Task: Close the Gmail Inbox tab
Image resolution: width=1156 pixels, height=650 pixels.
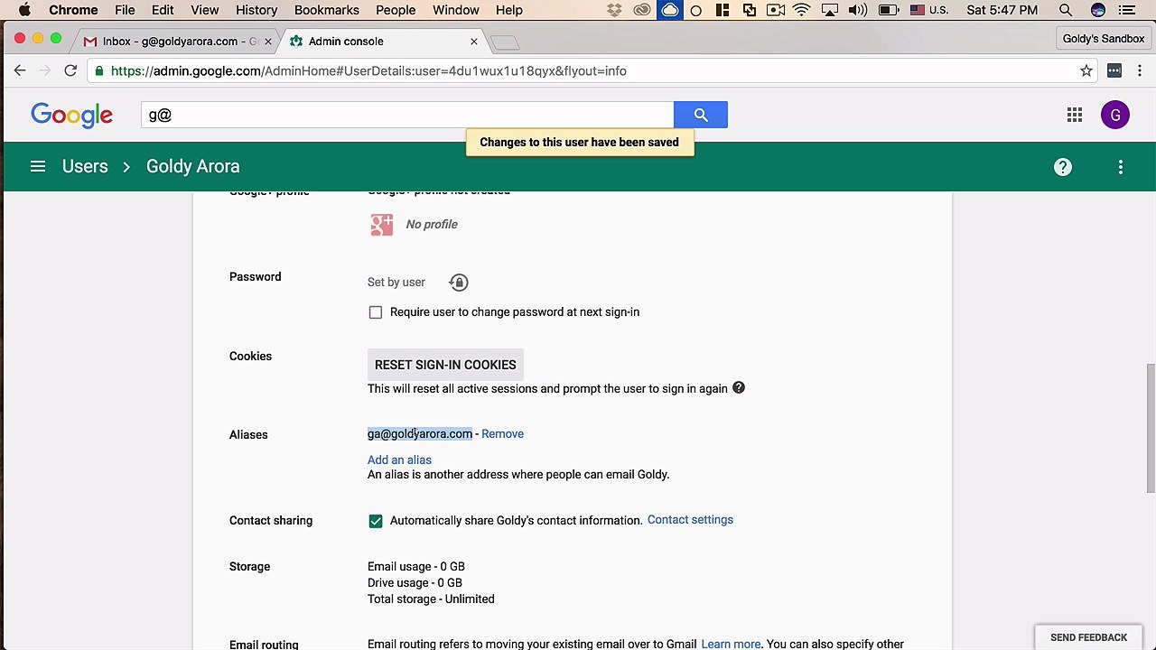Action: [267, 42]
